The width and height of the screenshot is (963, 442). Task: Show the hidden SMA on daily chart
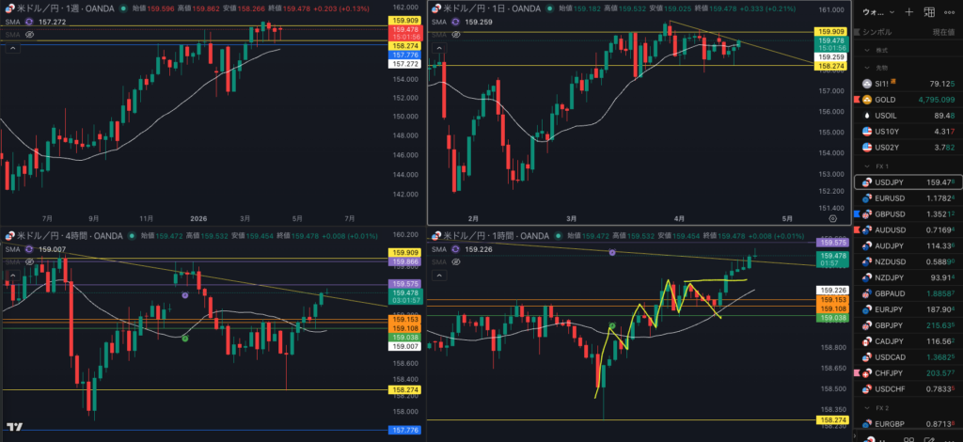pyautogui.click(x=456, y=34)
